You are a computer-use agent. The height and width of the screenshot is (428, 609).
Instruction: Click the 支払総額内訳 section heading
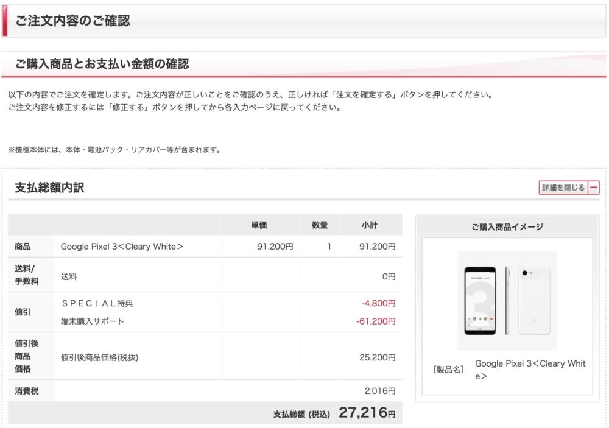pos(49,188)
